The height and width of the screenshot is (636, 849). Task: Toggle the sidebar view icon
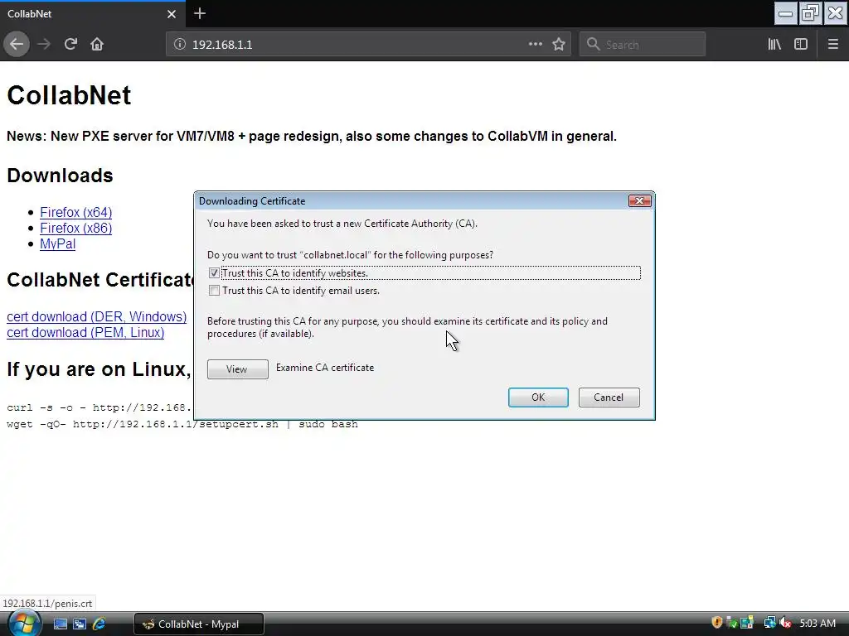click(x=801, y=45)
